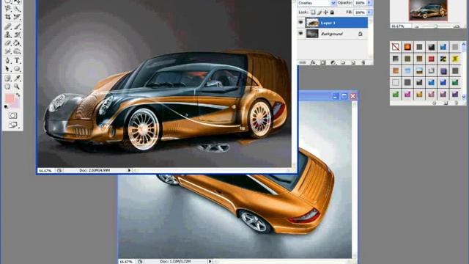Screen dimensions: 469x264
Task: Create a new layer
Action: point(353,62)
